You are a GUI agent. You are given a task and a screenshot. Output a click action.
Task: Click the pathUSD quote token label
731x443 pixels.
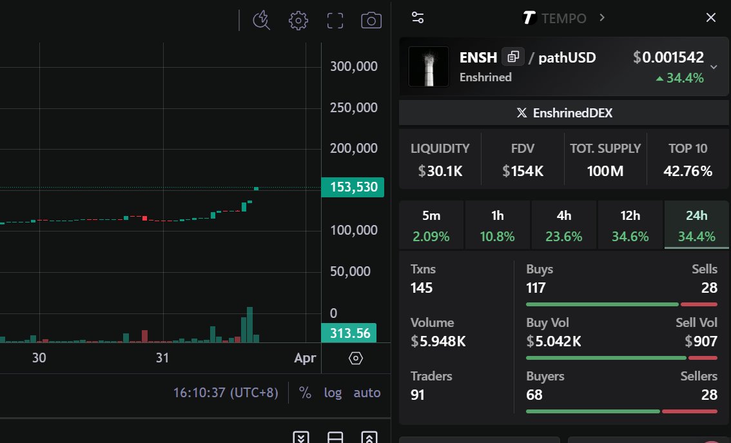(x=567, y=57)
